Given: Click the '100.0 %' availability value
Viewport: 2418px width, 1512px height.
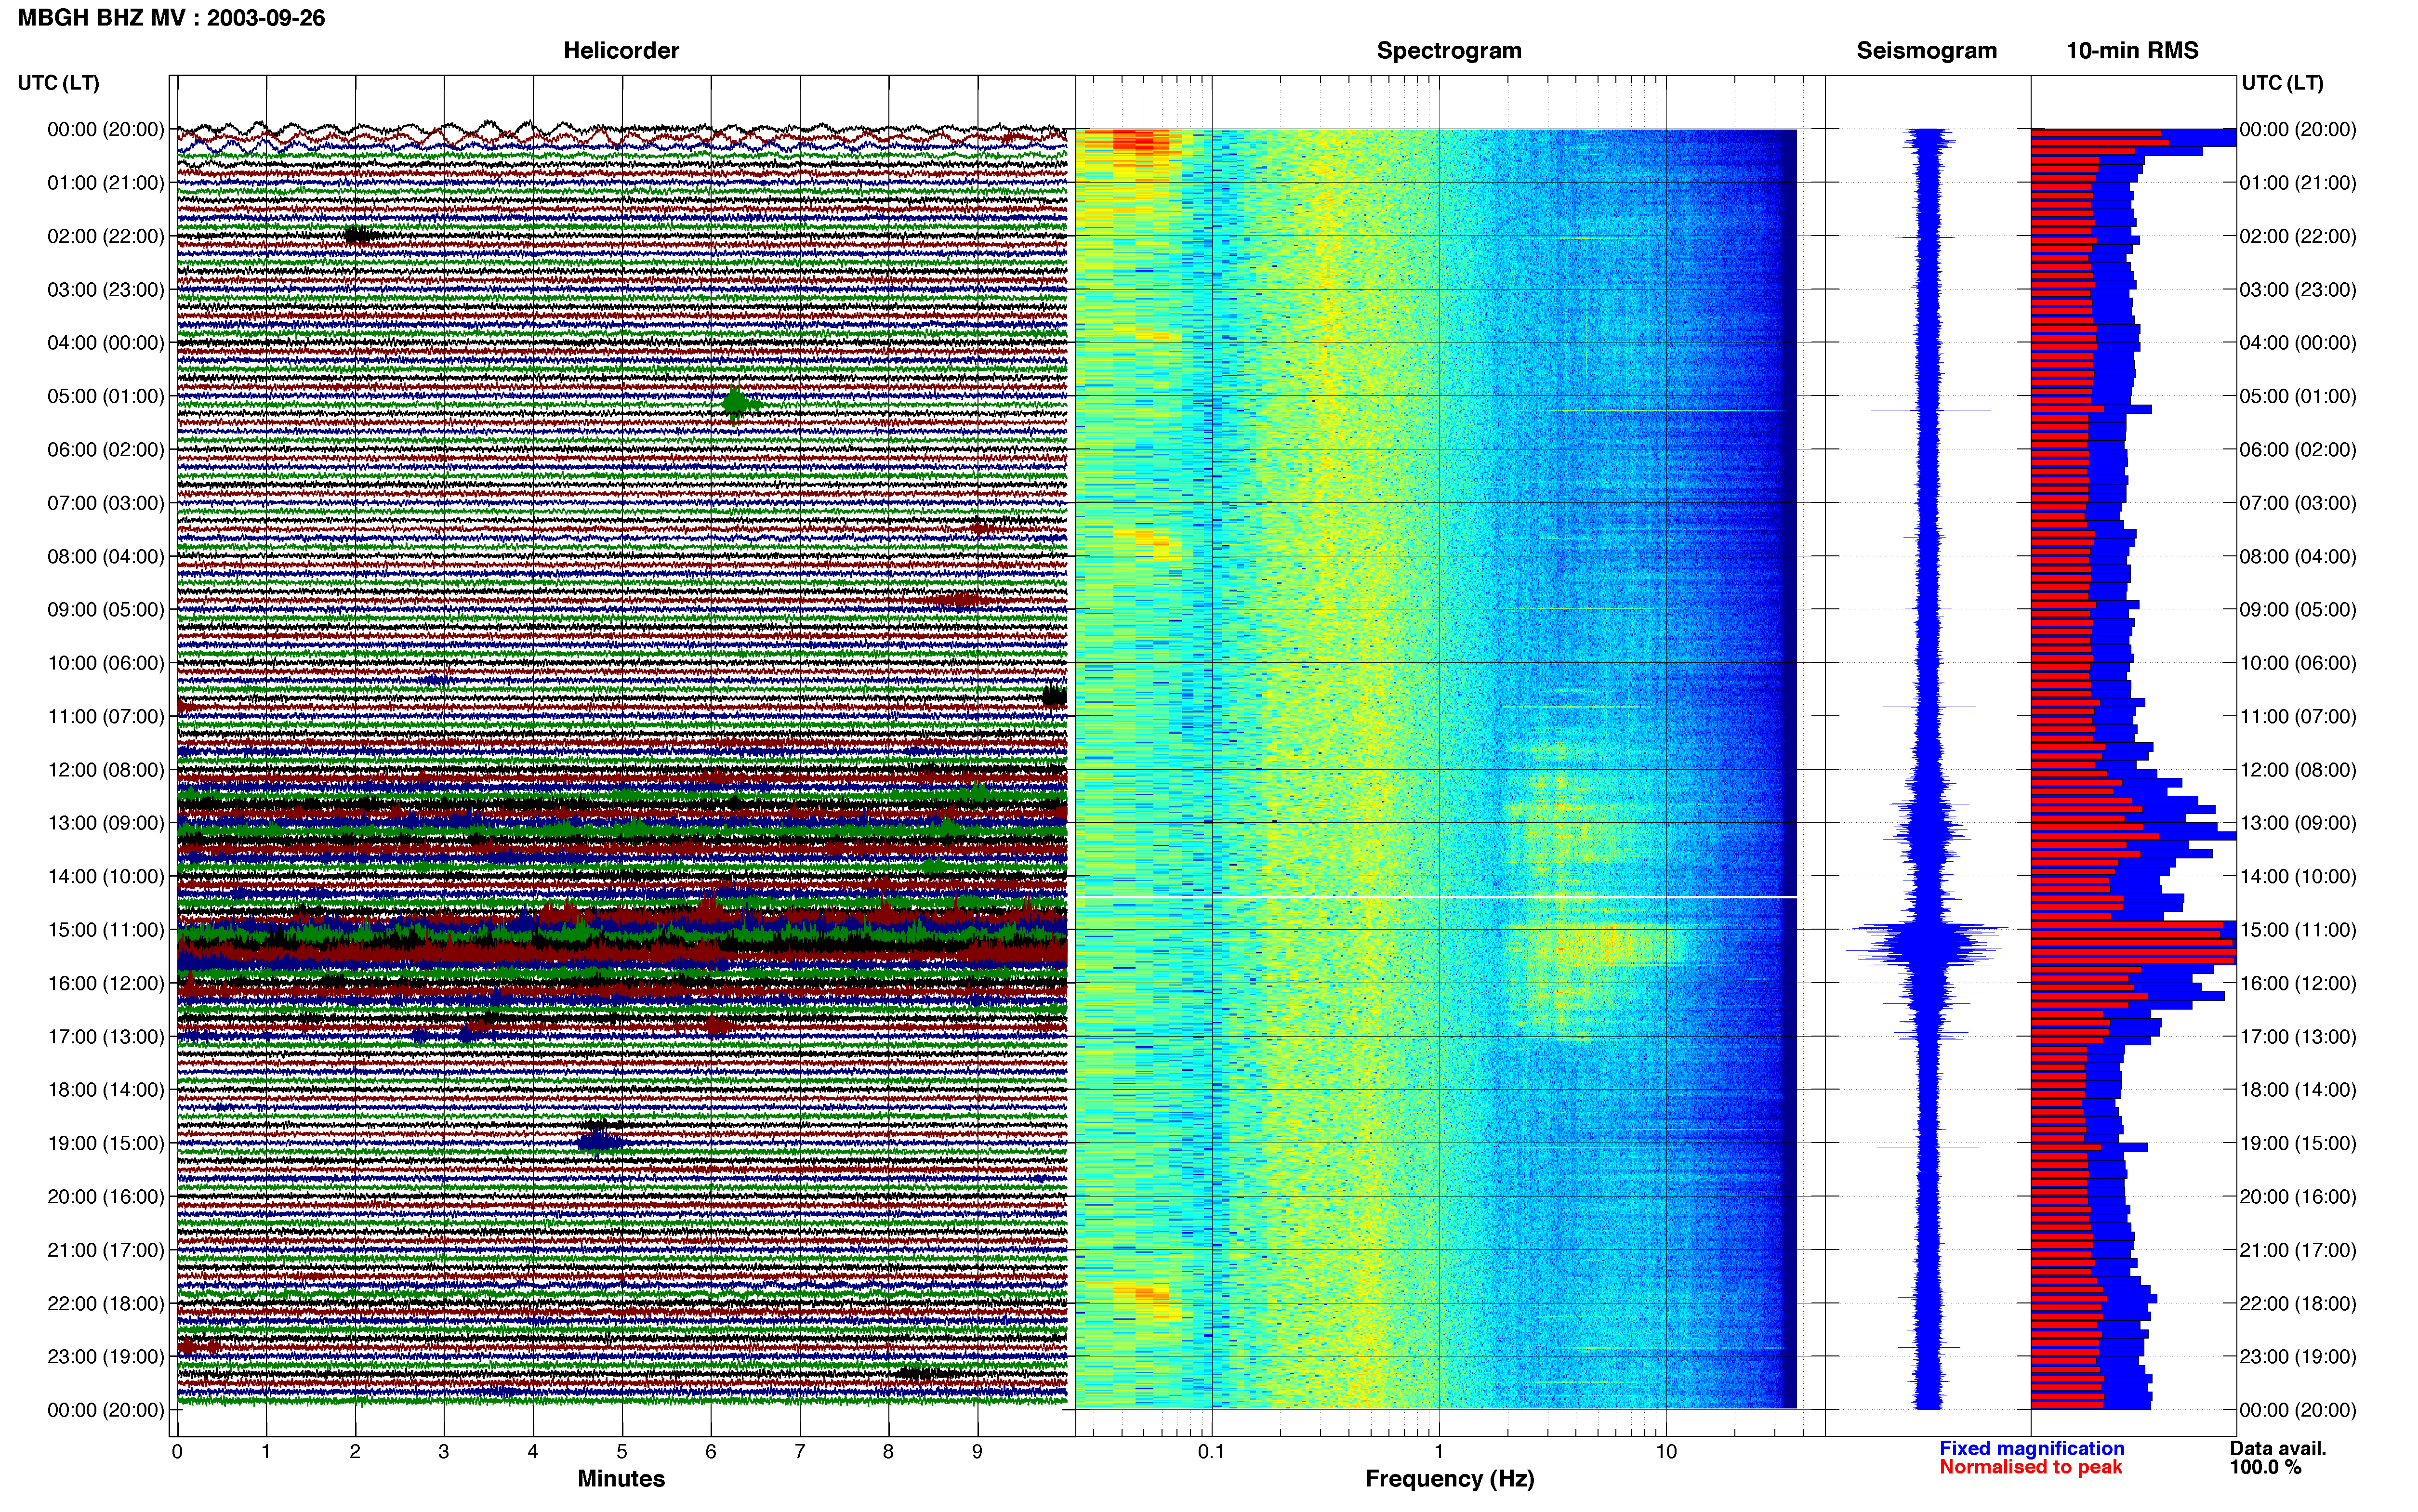Looking at the screenshot, I should [2265, 1467].
